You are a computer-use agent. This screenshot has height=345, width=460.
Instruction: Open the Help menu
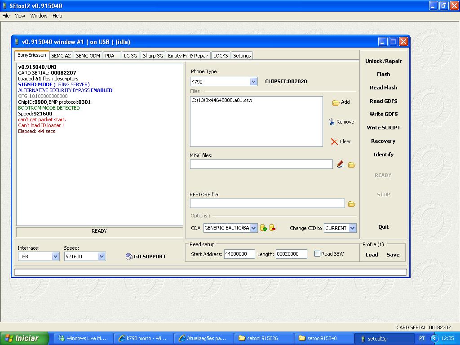57,16
